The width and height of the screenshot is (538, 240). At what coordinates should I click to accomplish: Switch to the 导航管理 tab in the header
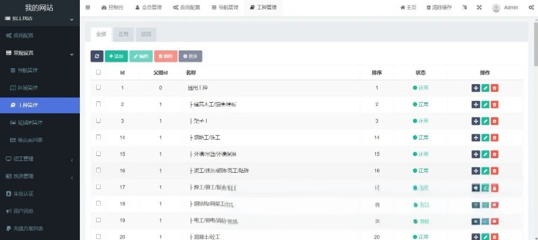225,8
